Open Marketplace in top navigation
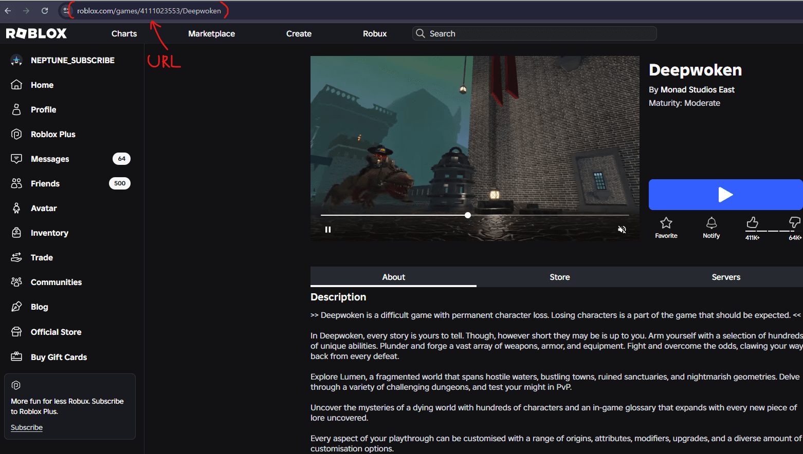Viewport: 803px width, 454px height. 211,33
